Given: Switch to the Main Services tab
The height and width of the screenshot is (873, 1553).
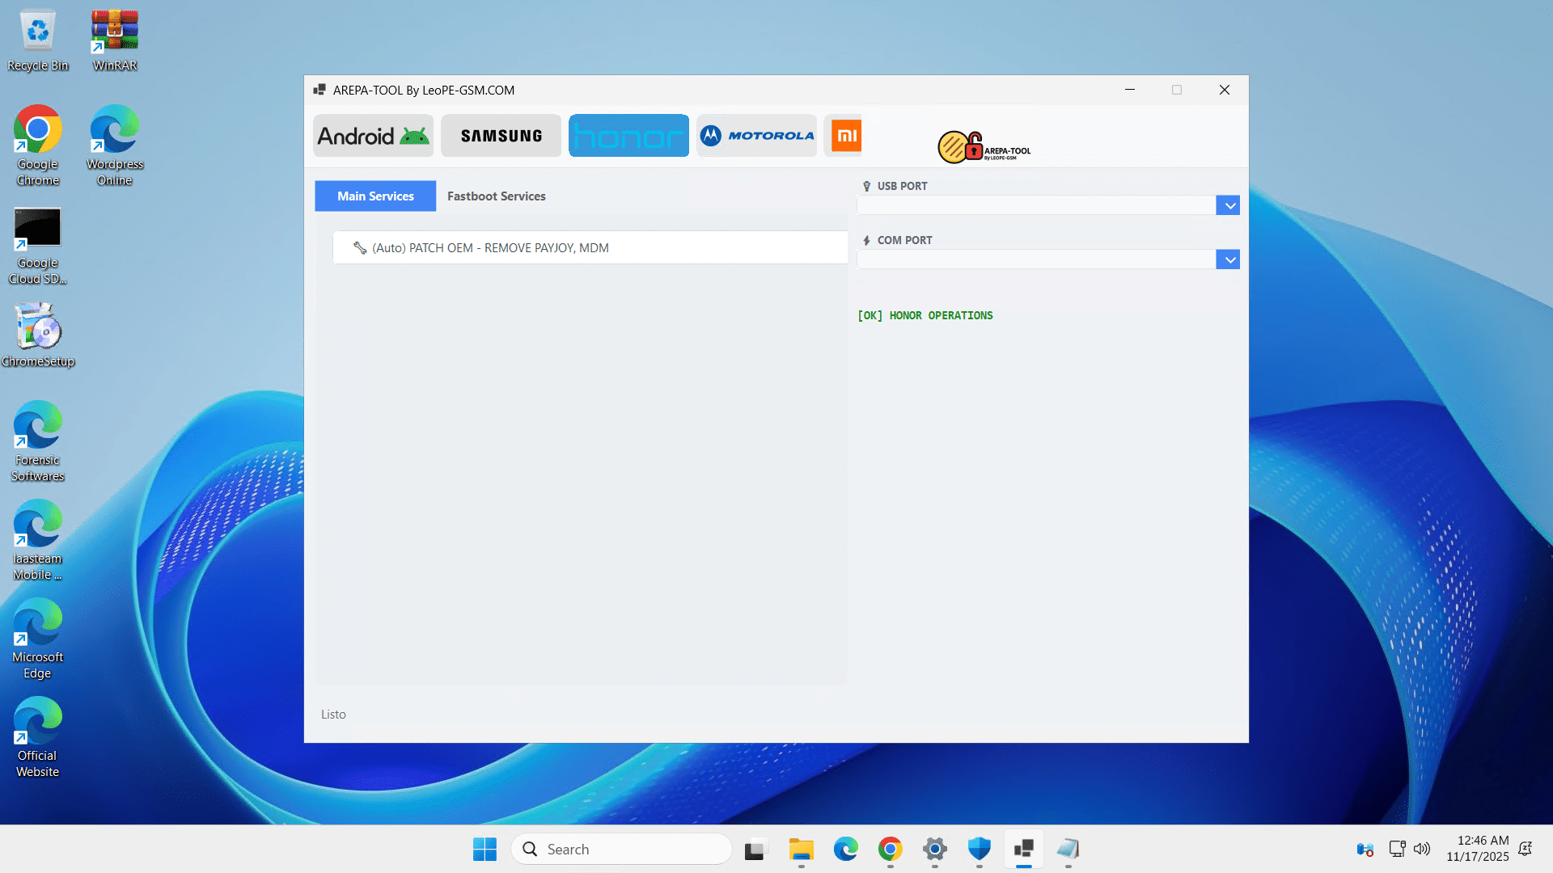Looking at the screenshot, I should click(375, 196).
